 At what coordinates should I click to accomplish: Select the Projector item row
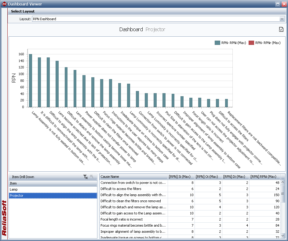17,195
